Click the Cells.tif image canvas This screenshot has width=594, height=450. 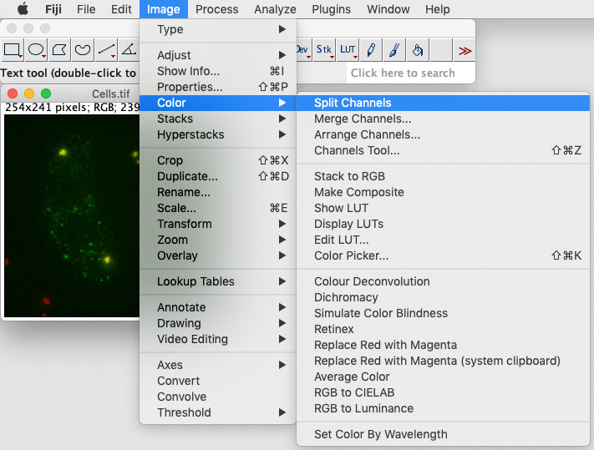(71, 215)
